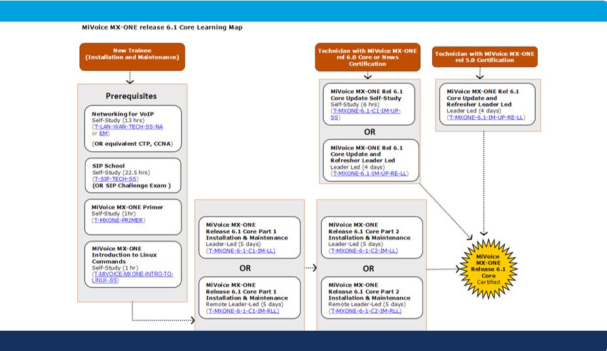Click the OR between Core Update courses
The width and height of the screenshot is (607, 351).
[370, 132]
